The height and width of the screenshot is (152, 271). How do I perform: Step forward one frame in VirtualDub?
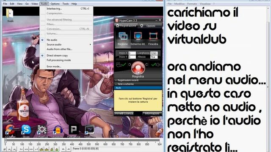point(31,149)
